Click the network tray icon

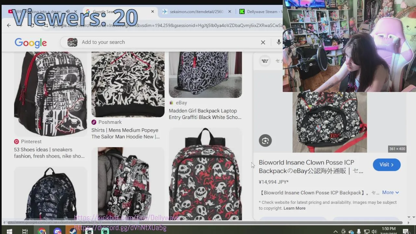point(366,231)
